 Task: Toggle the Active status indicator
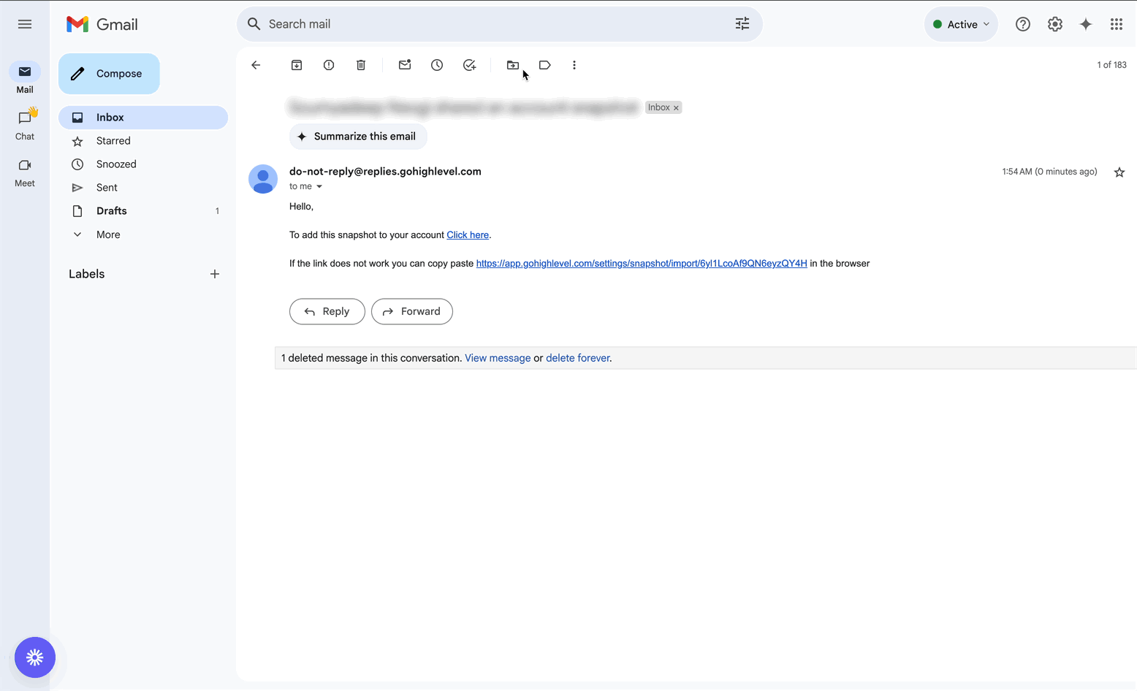pyautogui.click(x=961, y=24)
